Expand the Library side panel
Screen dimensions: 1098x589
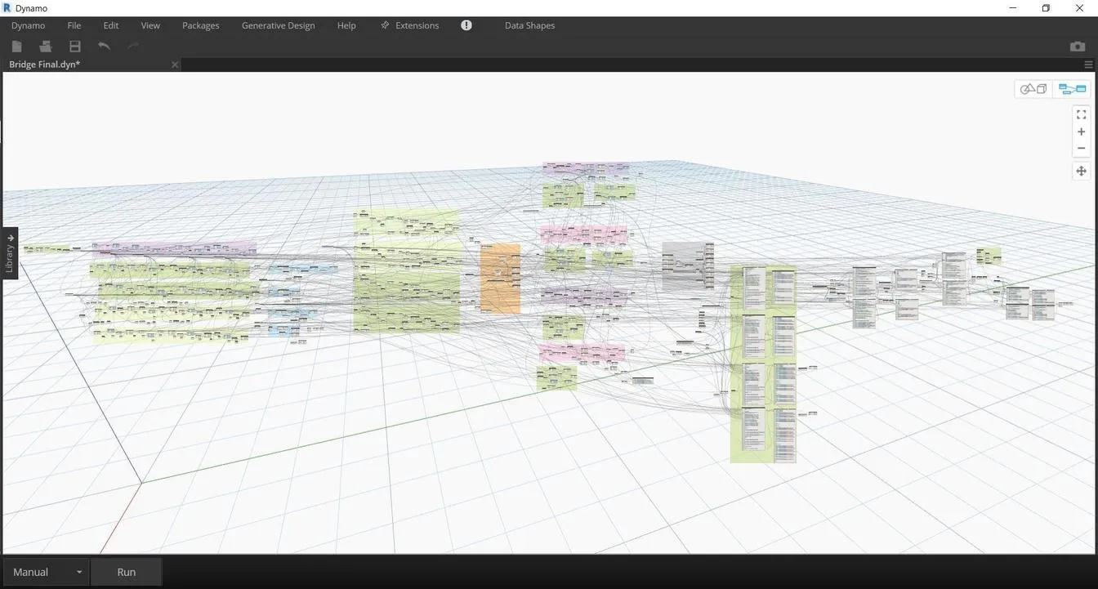[x=10, y=253]
